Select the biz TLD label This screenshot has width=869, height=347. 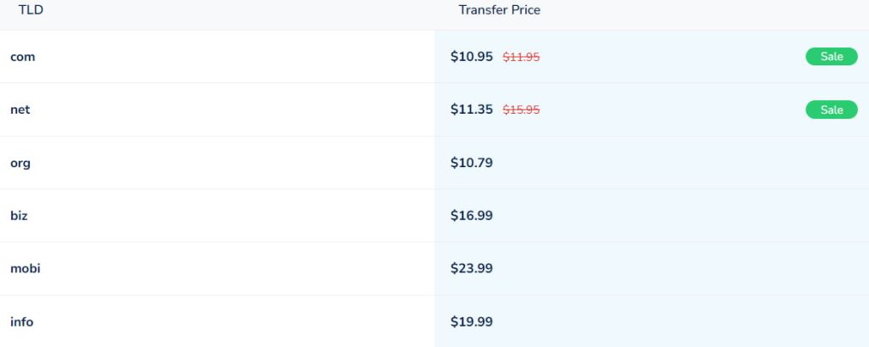point(19,215)
